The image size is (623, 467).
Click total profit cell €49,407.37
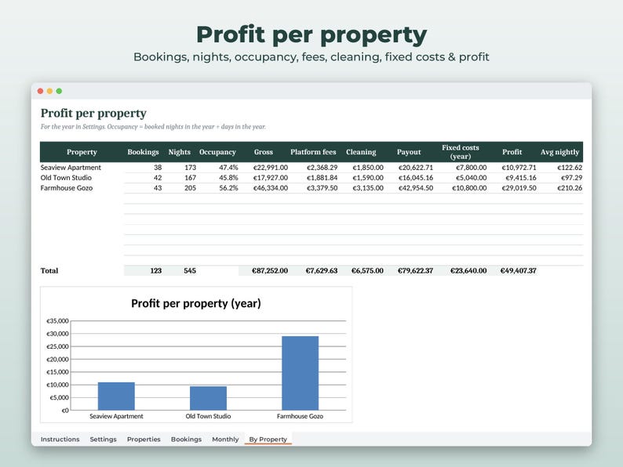[518, 270]
